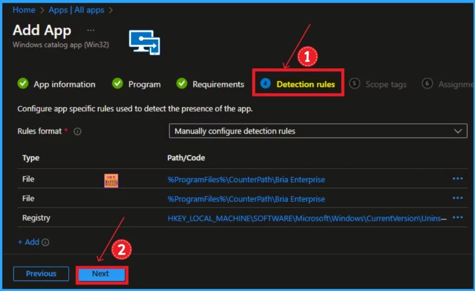Select the second File type cell

point(28,198)
